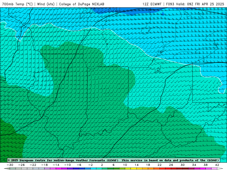Select the positive '22' legend value
Viewport: 227px width, 170px height.
(x=159, y=165)
